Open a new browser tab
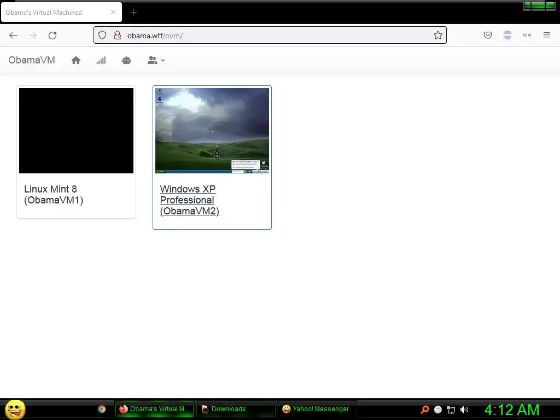Viewport: 560px width, 420px height. pyautogui.click(x=133, y=13)
